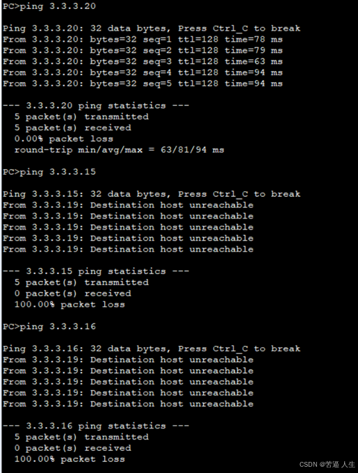Click '5 packet(s) received' under 3.3.3.20 statistics
This screenshot has height=473, width=358.
point(72,128)
